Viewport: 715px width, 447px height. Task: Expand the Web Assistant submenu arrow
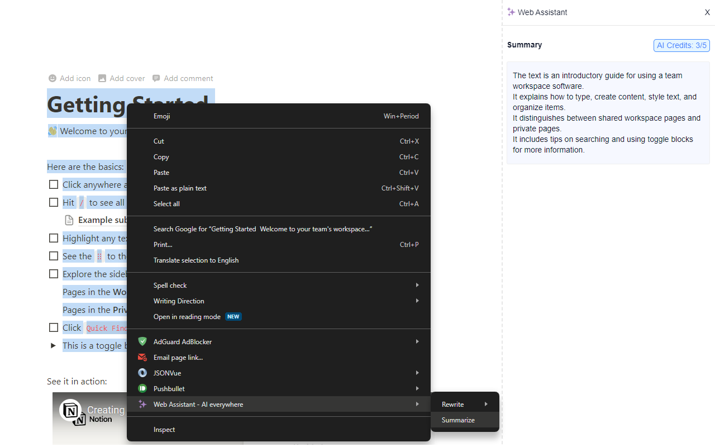(417, 404)
